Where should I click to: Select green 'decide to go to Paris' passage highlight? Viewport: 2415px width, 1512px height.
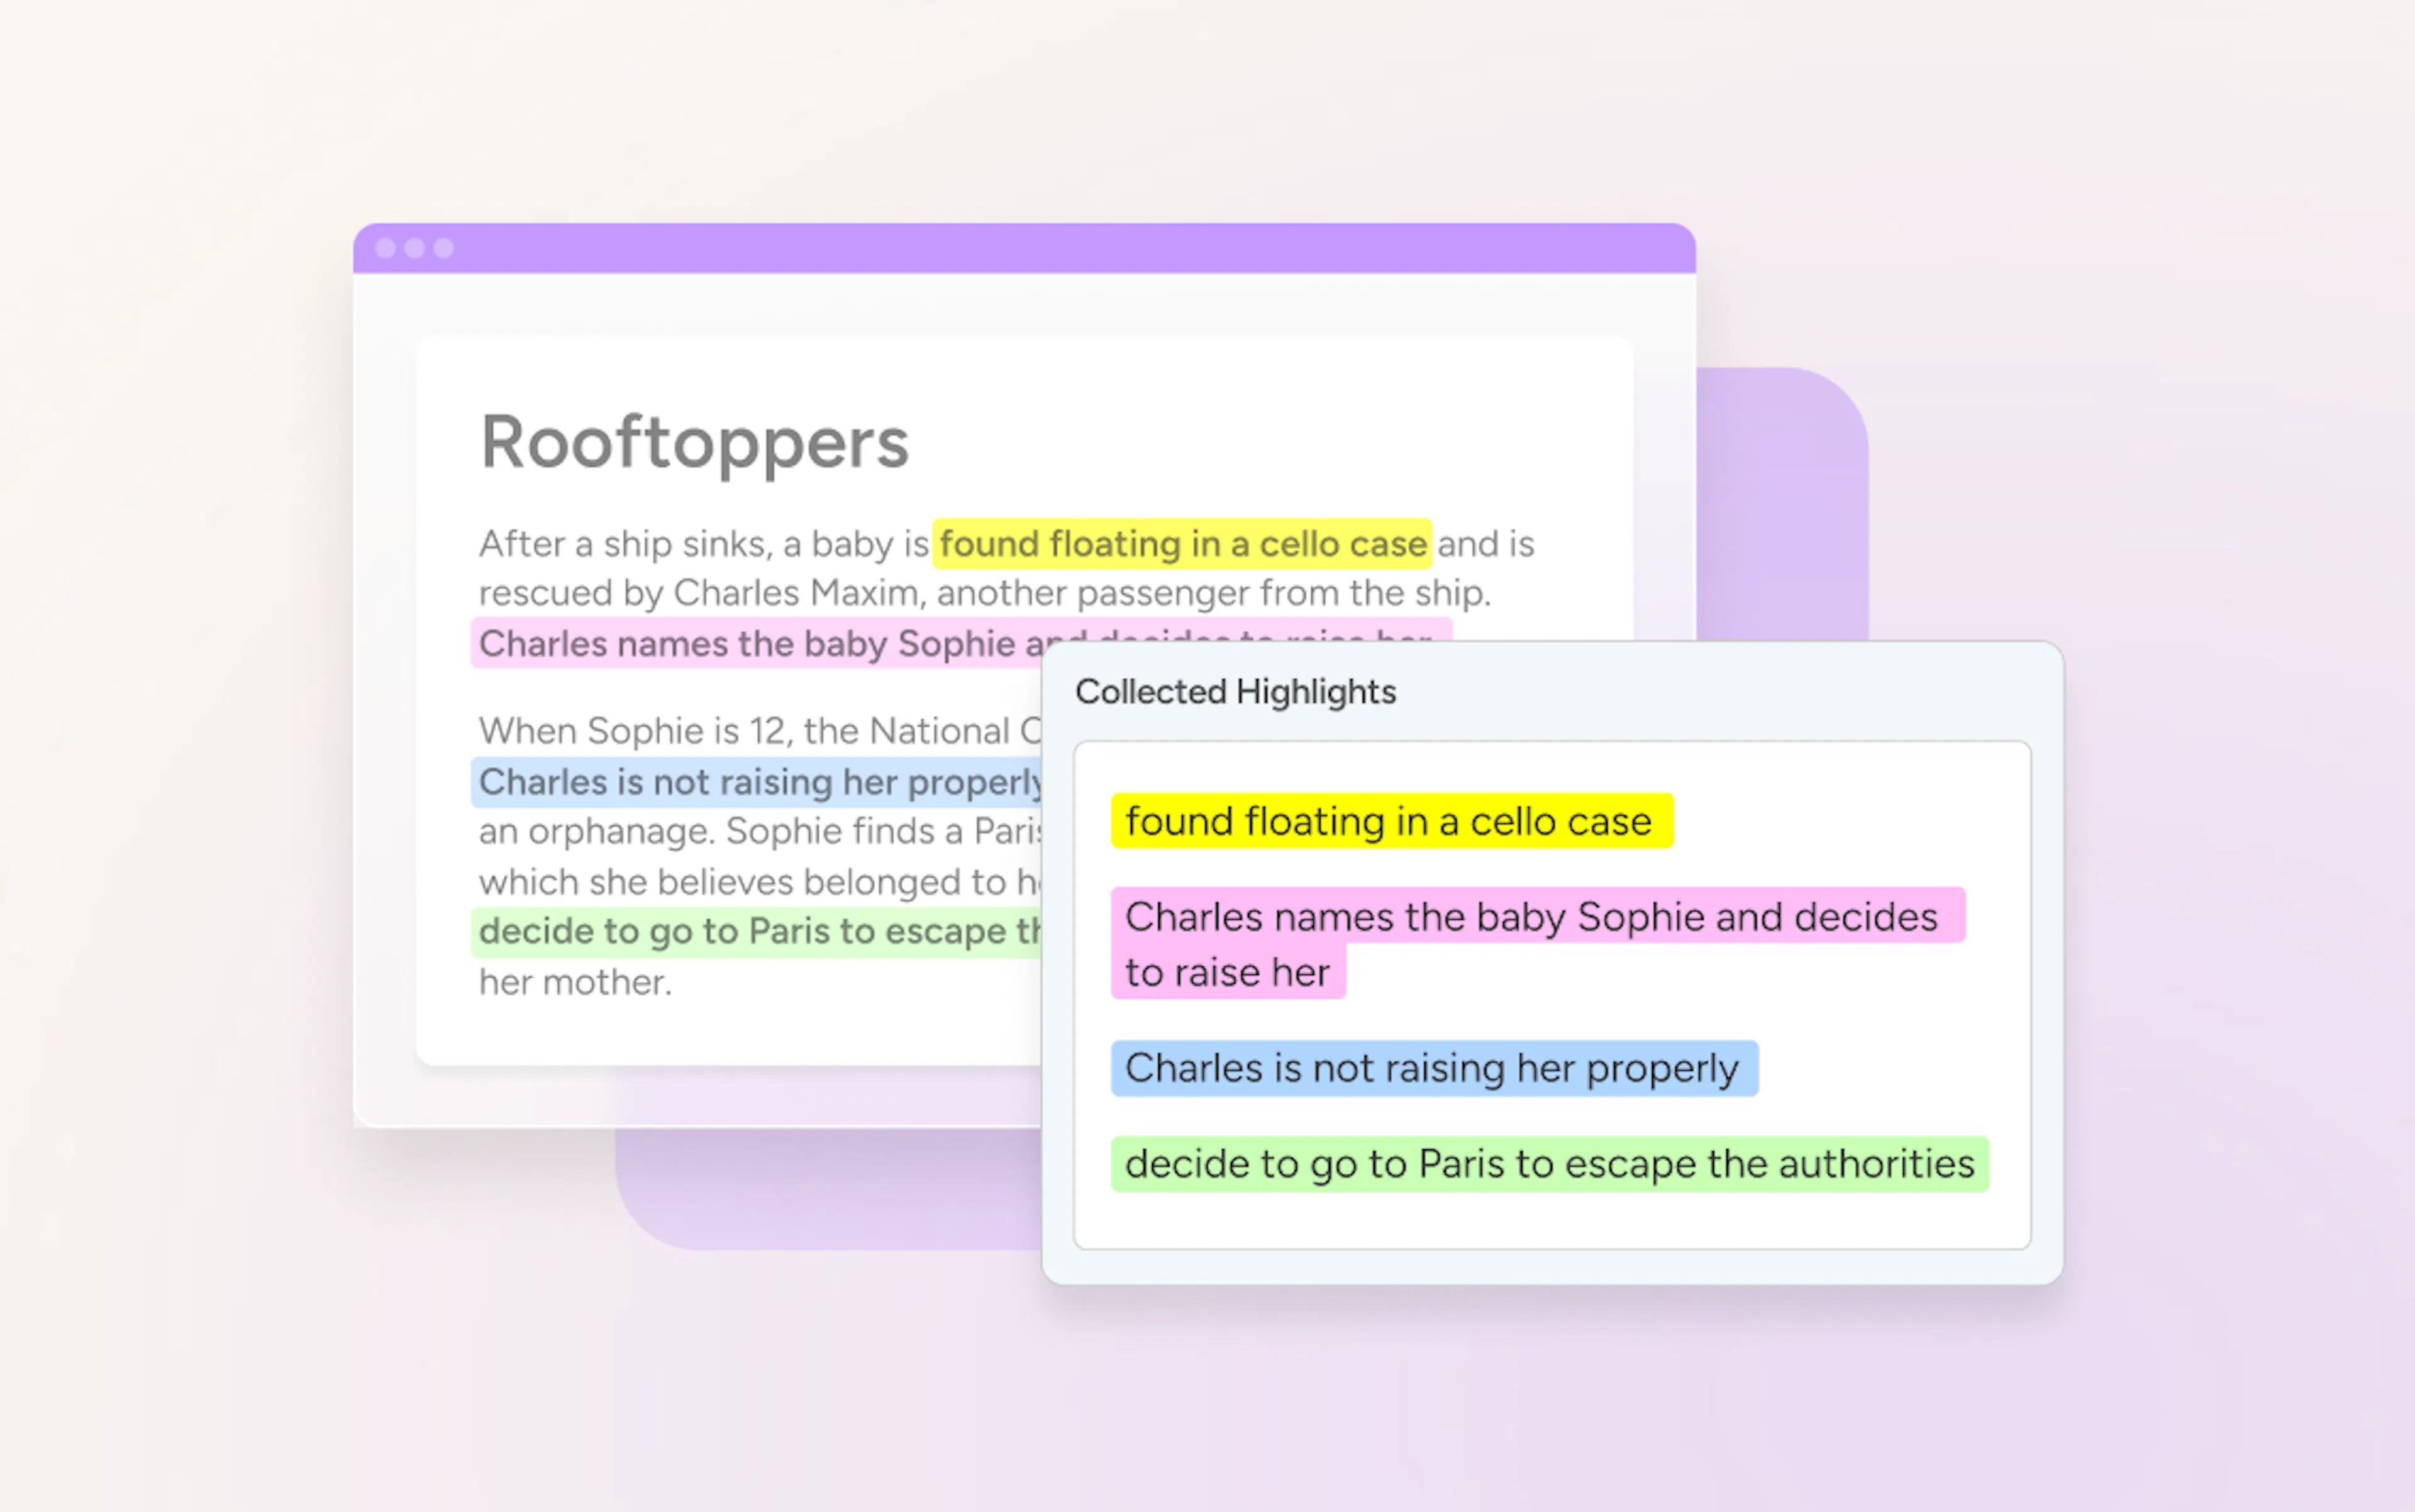[x=757, y=932]
